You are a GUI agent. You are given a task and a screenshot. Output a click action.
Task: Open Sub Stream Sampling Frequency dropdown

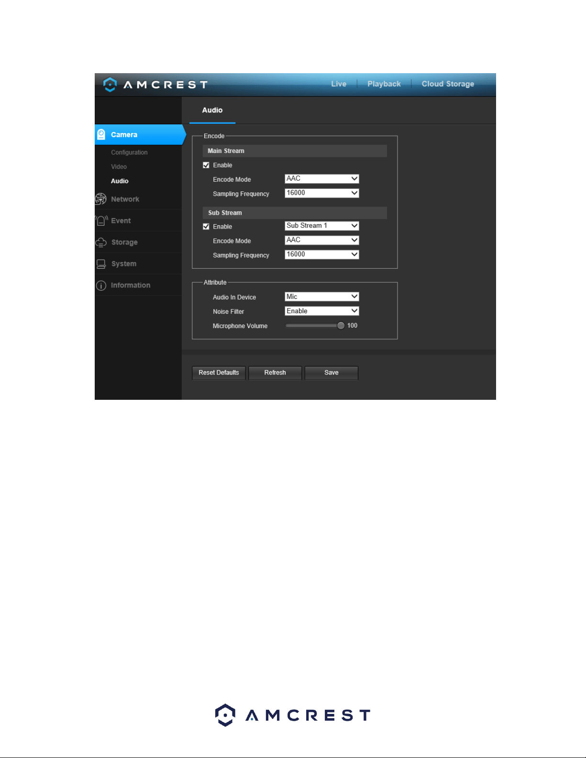[x=322, y=254]
